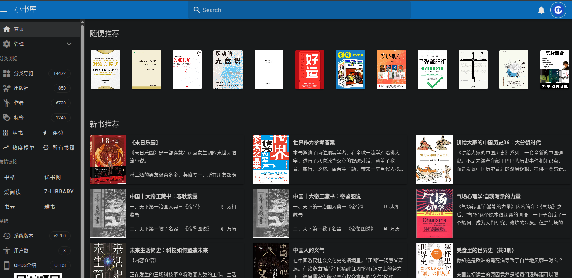Open the 中国人的义气 book title
The width and height of the screenshot is (572, 278).
pyautogui.click(x=309, y=250)
